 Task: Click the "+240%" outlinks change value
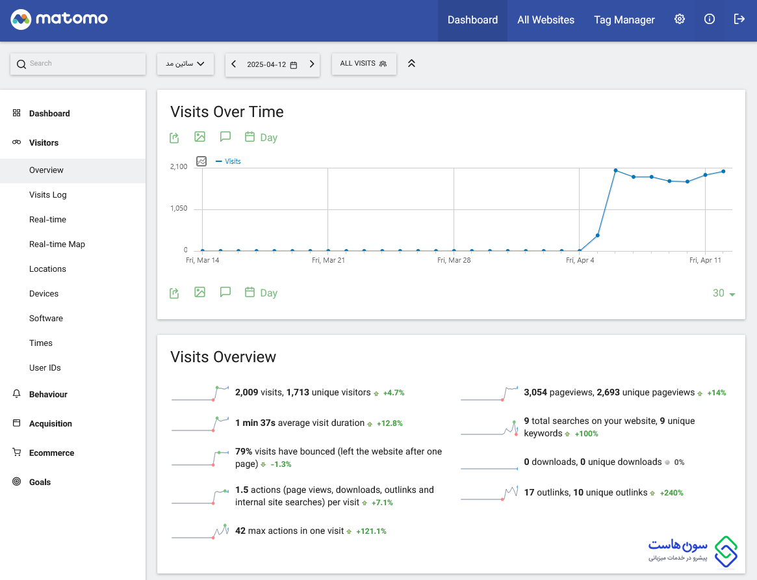click(x=671, y=493)
